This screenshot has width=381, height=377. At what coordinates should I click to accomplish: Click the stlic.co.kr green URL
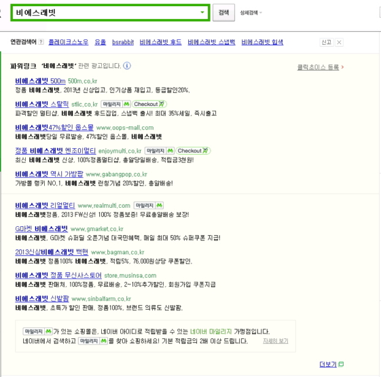pyautogui.click(x=85, y=105)
